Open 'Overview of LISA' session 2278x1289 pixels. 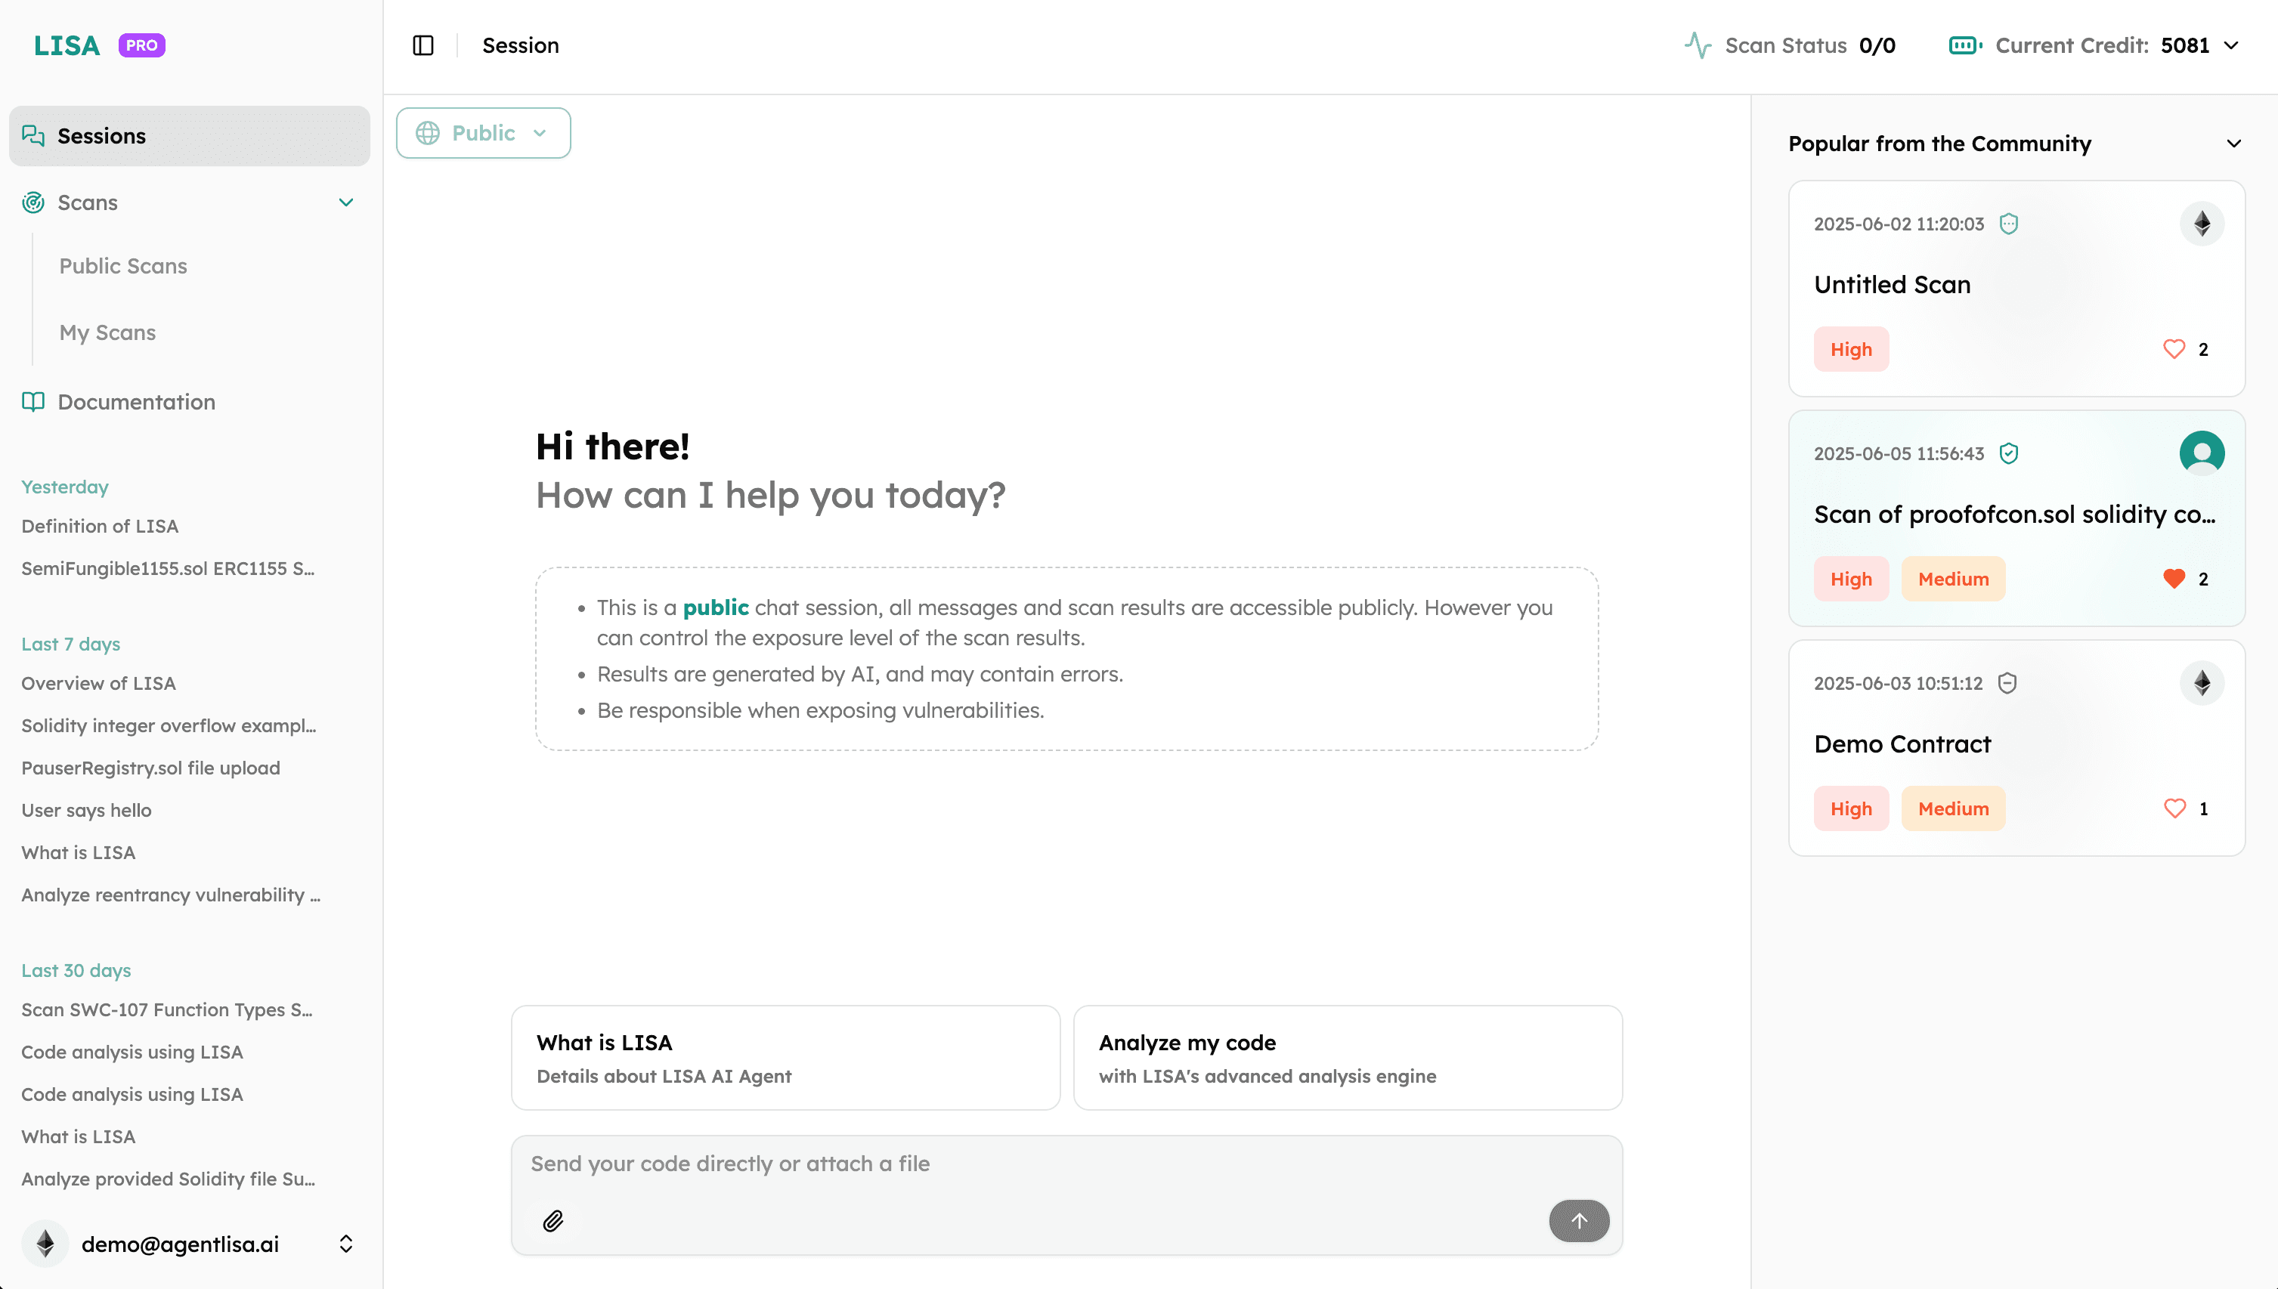click(x=98, y=684)
